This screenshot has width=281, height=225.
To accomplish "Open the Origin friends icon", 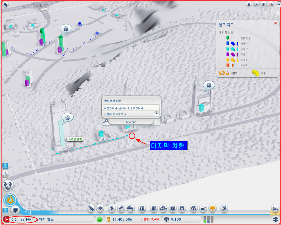I will (x=271, y=4).
